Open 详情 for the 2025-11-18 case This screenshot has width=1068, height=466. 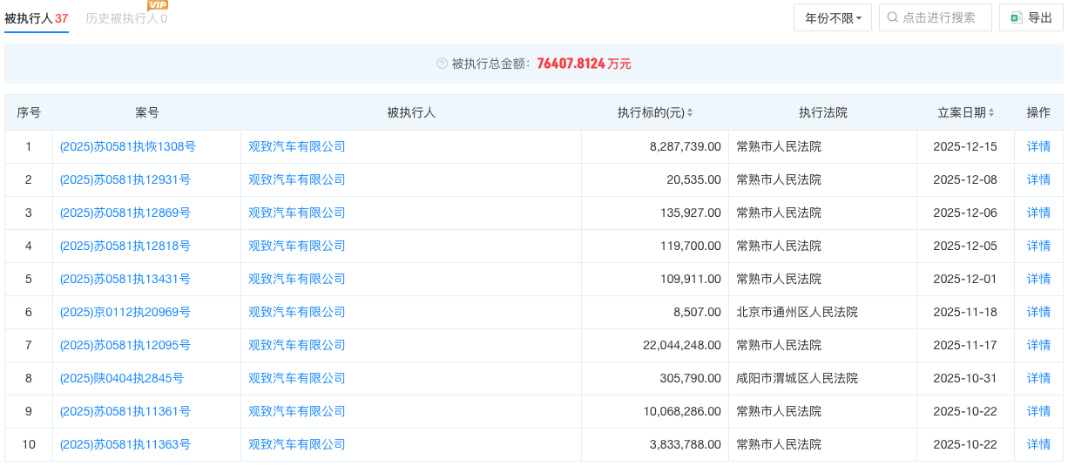pos(1038,312)
